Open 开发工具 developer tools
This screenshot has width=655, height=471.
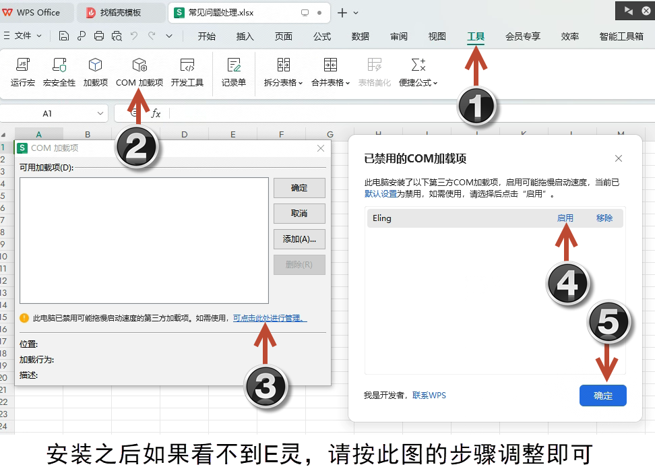(187, 72)
